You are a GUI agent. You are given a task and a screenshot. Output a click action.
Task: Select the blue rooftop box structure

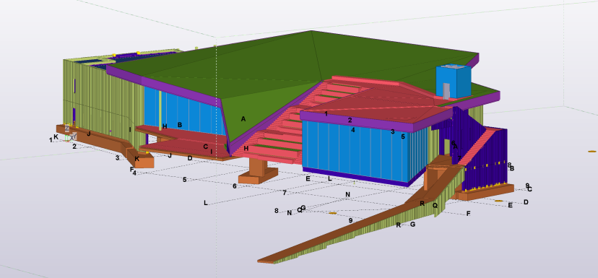454,81
